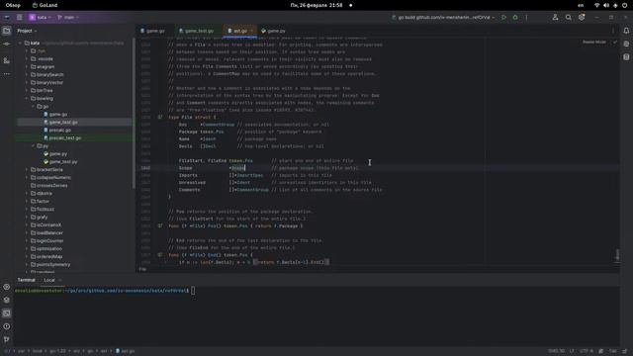633x356 pixels.
Task: Open Project view mode dropdown
Action: [x=27, y=31]
